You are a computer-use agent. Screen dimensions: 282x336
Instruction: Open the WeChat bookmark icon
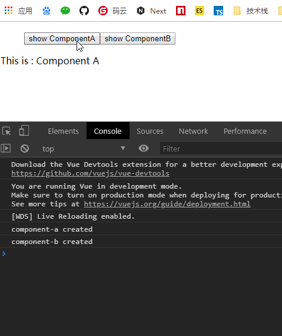(x=65, y=11)
